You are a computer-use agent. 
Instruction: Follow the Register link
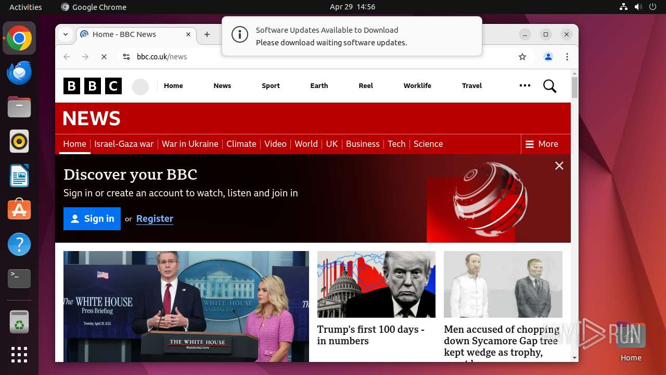point(155,219)
